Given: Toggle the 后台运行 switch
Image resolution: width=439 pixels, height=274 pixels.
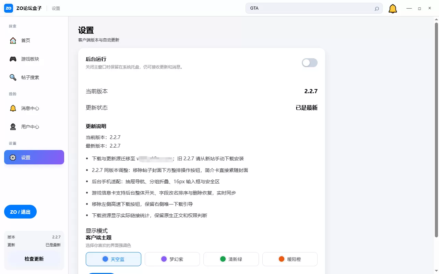Looking at the screenshot, I should pyautogui.click(x=310, y=63).
